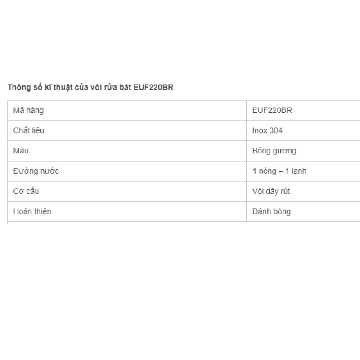Click "1 nóng" in the water line row

point(263,171)
